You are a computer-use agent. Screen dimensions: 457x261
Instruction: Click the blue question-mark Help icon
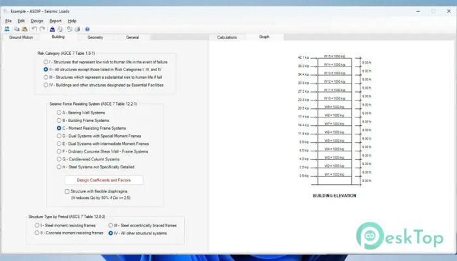87,29
